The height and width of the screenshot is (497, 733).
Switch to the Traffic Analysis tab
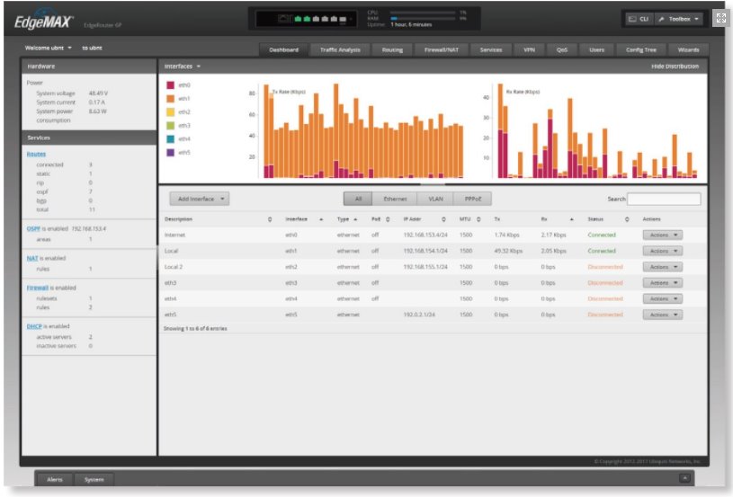tap(340, 49)
